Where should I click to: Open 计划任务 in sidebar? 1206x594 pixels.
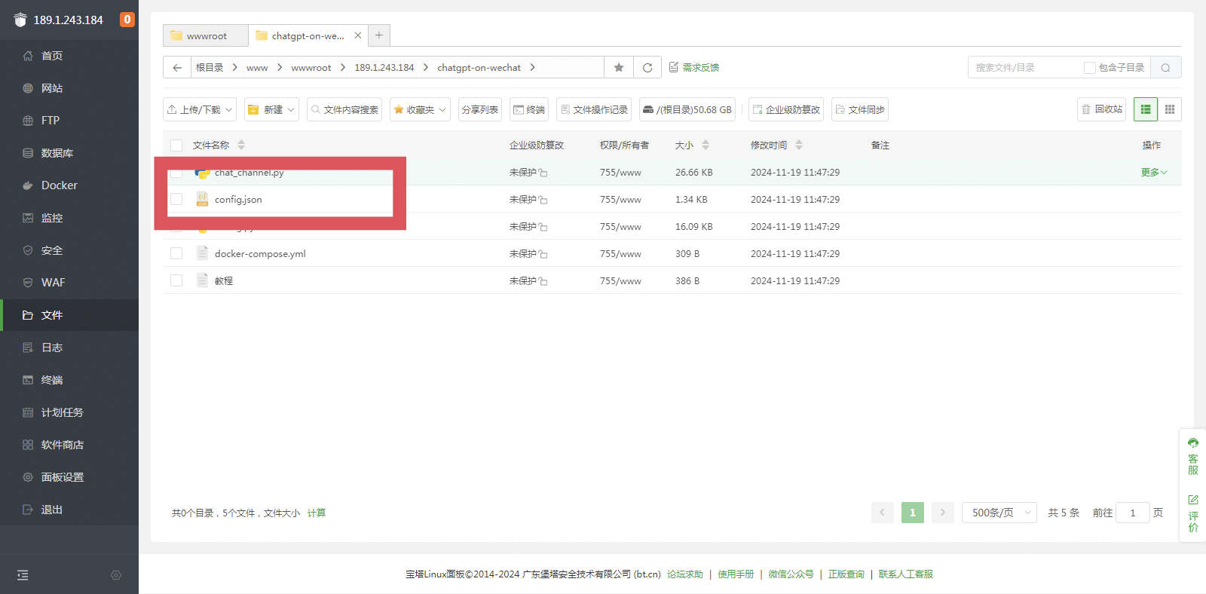pyautogui.click(x=69, y=412)
